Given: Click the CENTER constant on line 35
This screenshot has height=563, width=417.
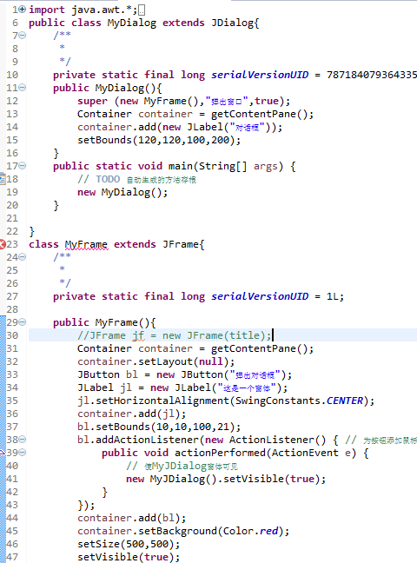Looking at the screenshot, I should 344,401.
